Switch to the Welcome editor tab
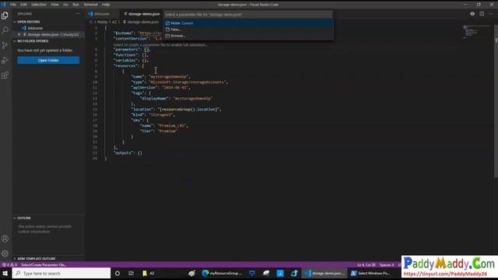Viewport: 498px width, 280px height. click(101, 14)
